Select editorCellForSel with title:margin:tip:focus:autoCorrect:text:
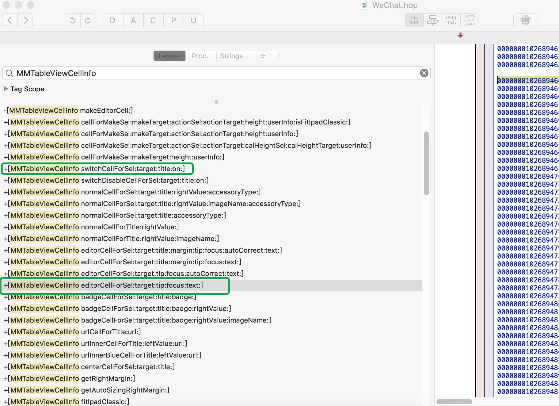This screenshot has width=559, height=406. click(143, 250)
